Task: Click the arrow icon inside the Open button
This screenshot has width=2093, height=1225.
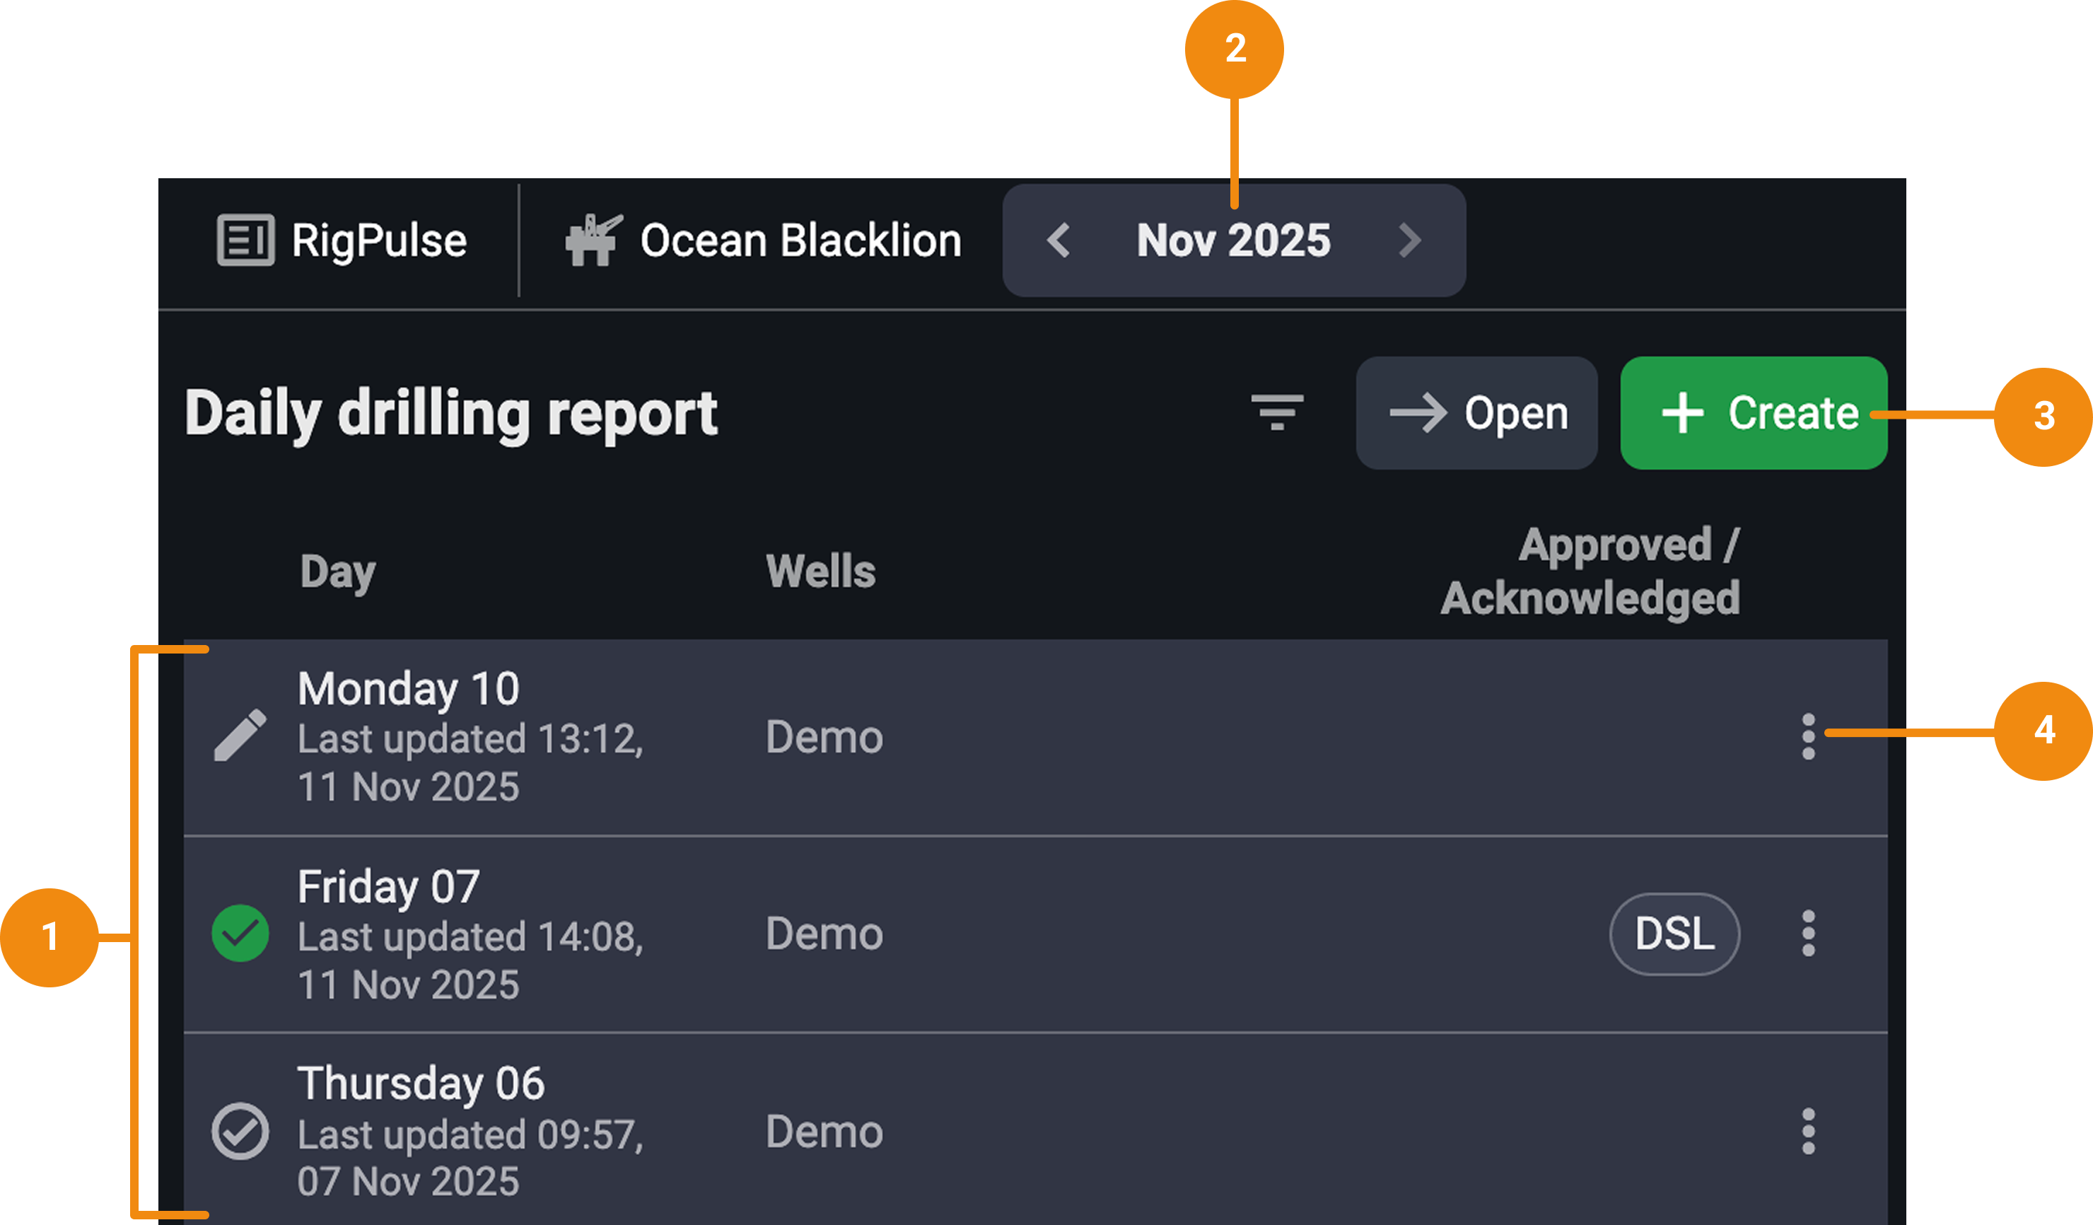Action: click(1419, 413)
